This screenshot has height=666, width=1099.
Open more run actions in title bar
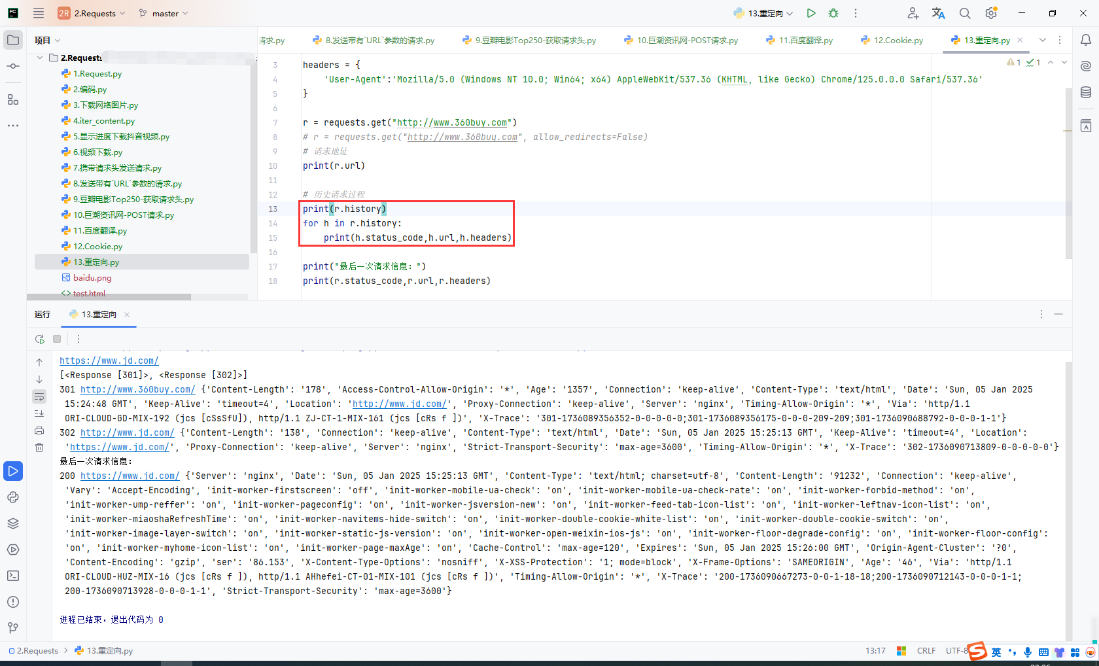point(856,13)
